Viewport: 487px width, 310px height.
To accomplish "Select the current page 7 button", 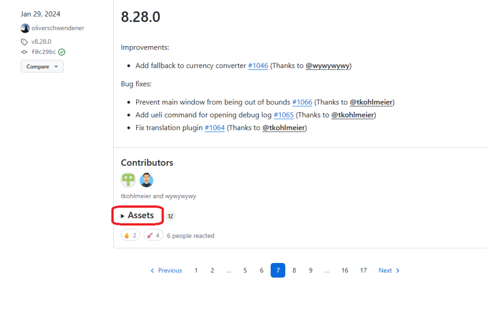I will [278, 271].
